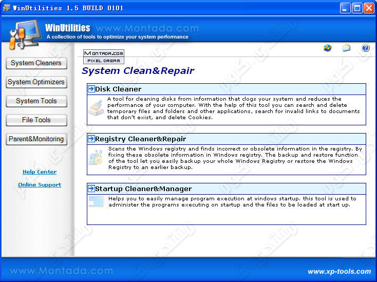Follow the Online Support link
The image size is (377, 282).
point(40,185)
